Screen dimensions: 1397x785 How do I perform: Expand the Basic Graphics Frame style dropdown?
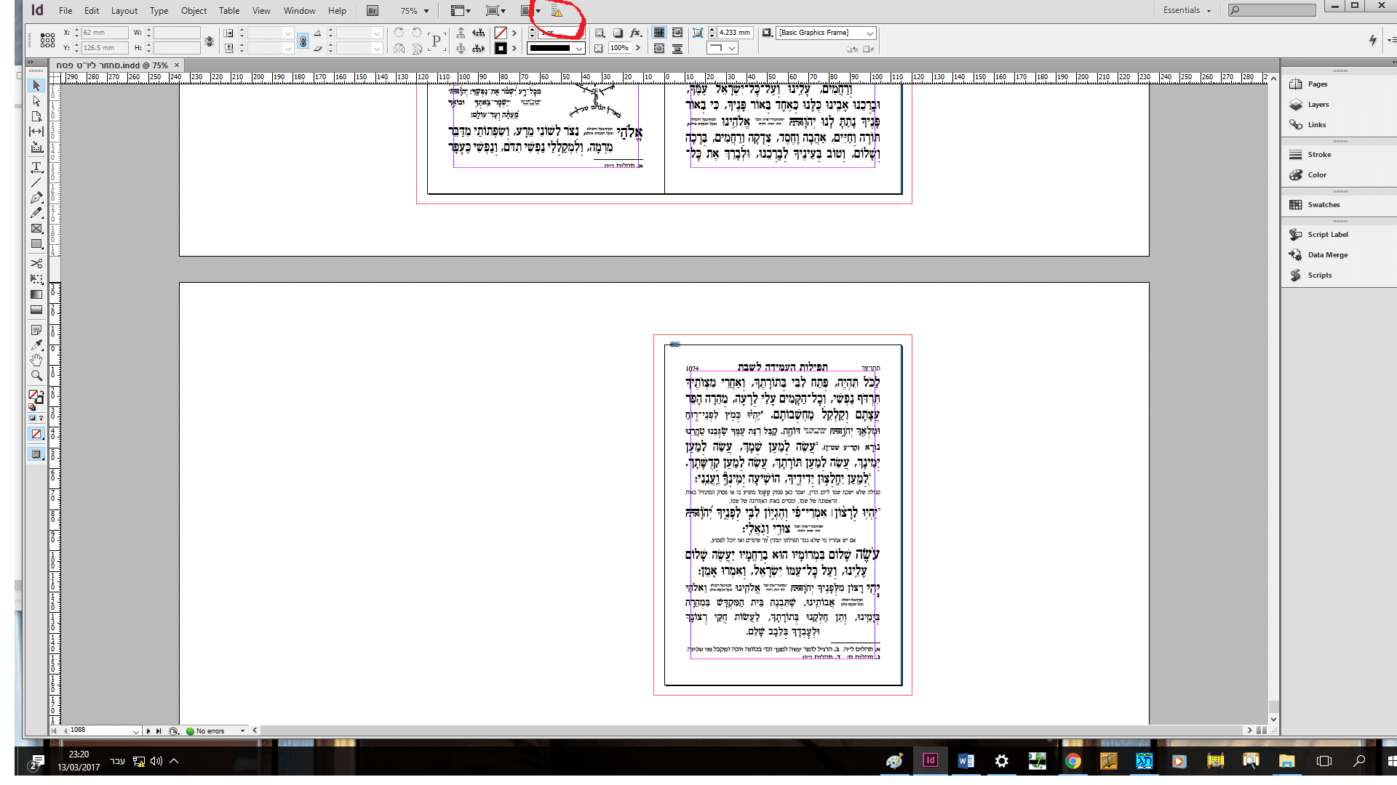[x=869, y=33]
